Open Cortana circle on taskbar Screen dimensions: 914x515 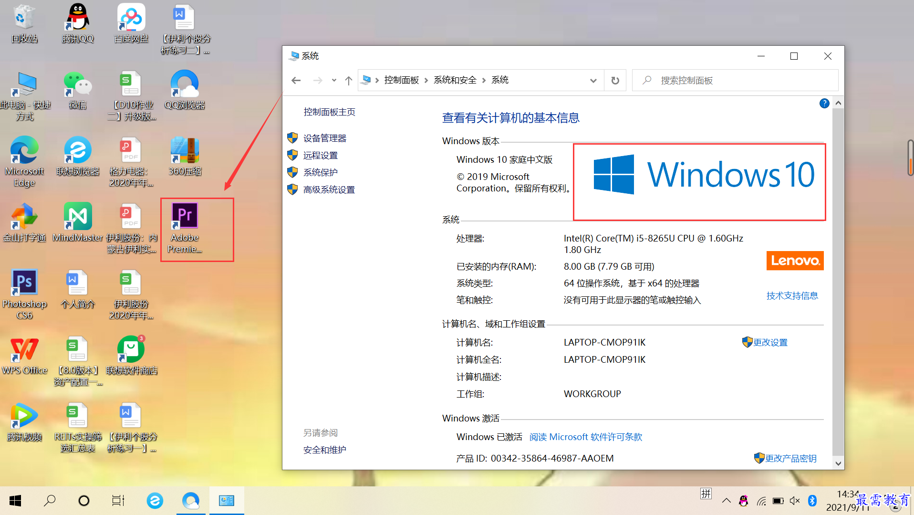click(84, 501)
